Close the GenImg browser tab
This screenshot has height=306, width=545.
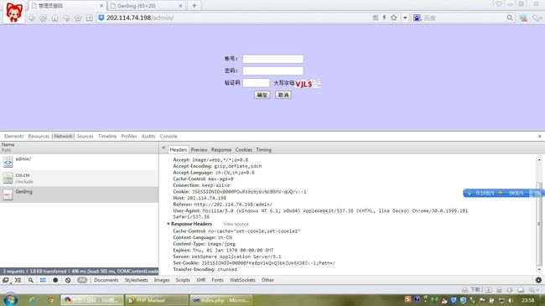click(x=180, y=6)
